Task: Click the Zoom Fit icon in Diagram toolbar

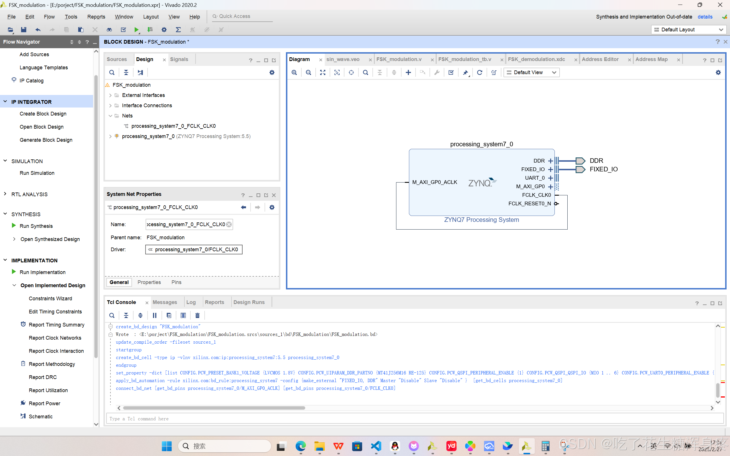Action: click(x=322, y=72)
